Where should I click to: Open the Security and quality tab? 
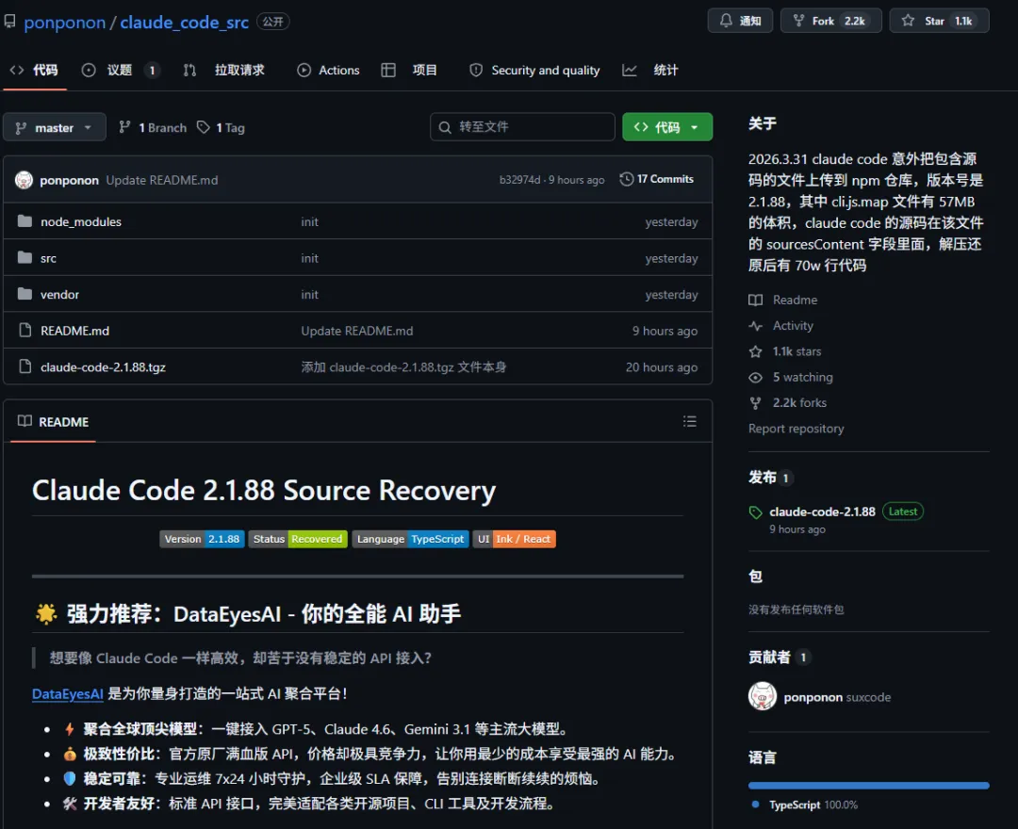tap(534, 70)
